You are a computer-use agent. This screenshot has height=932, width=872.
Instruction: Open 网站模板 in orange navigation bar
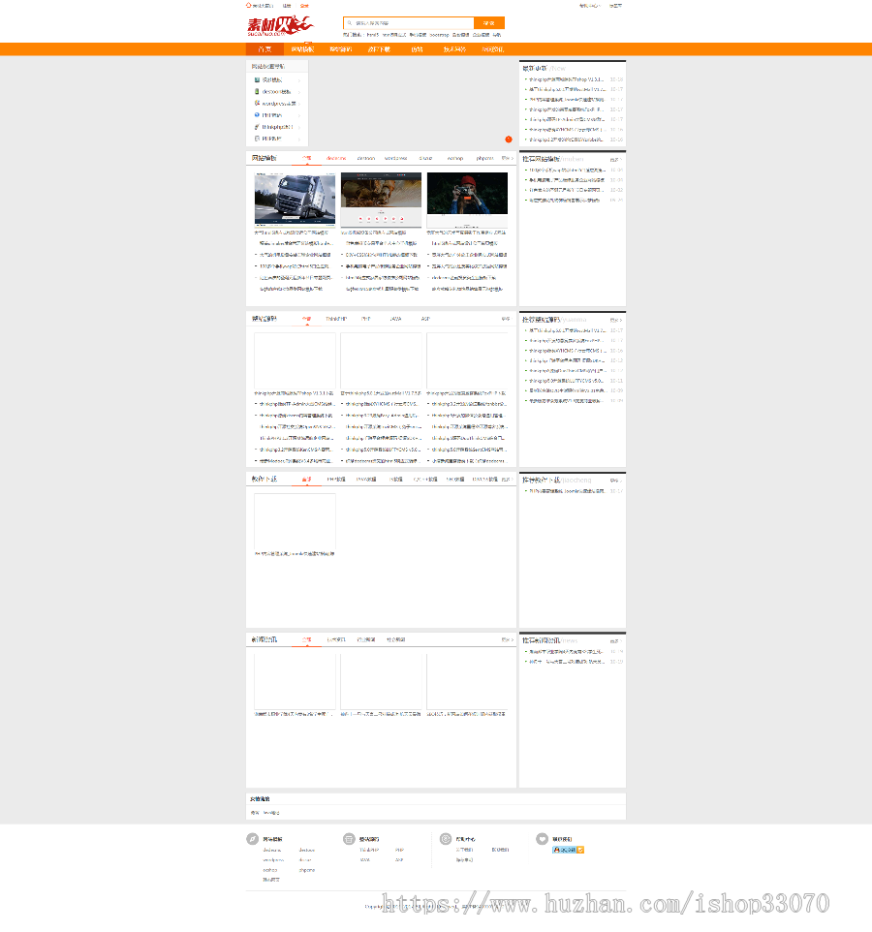pyautogui.click(x=302, y=49)
